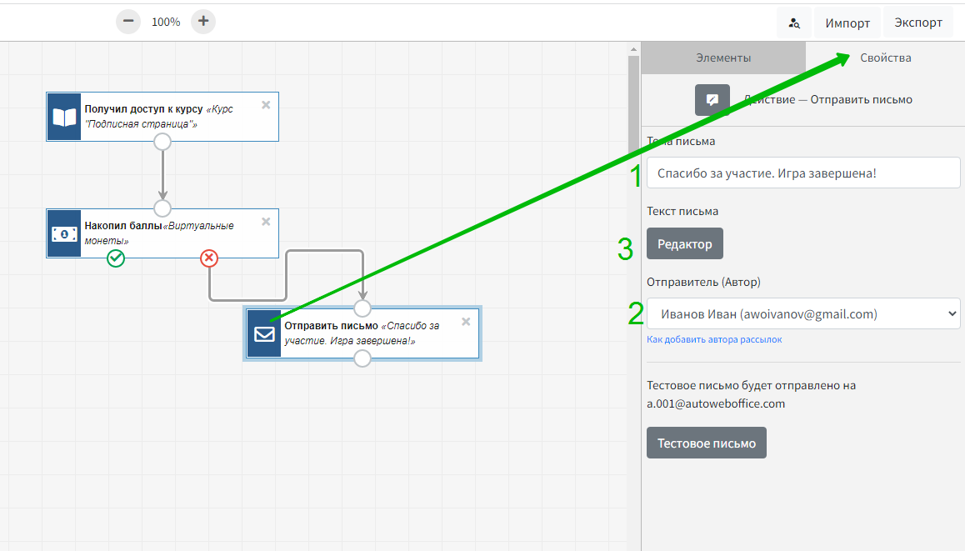
Task: Open 'Как добавить автора рассылок' link
Action: pyautogui.click(x=714, y=339)
